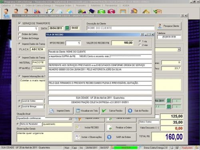
Task: Check the Ordem de Coleta checkbox
Action: [x=20, y=34]
